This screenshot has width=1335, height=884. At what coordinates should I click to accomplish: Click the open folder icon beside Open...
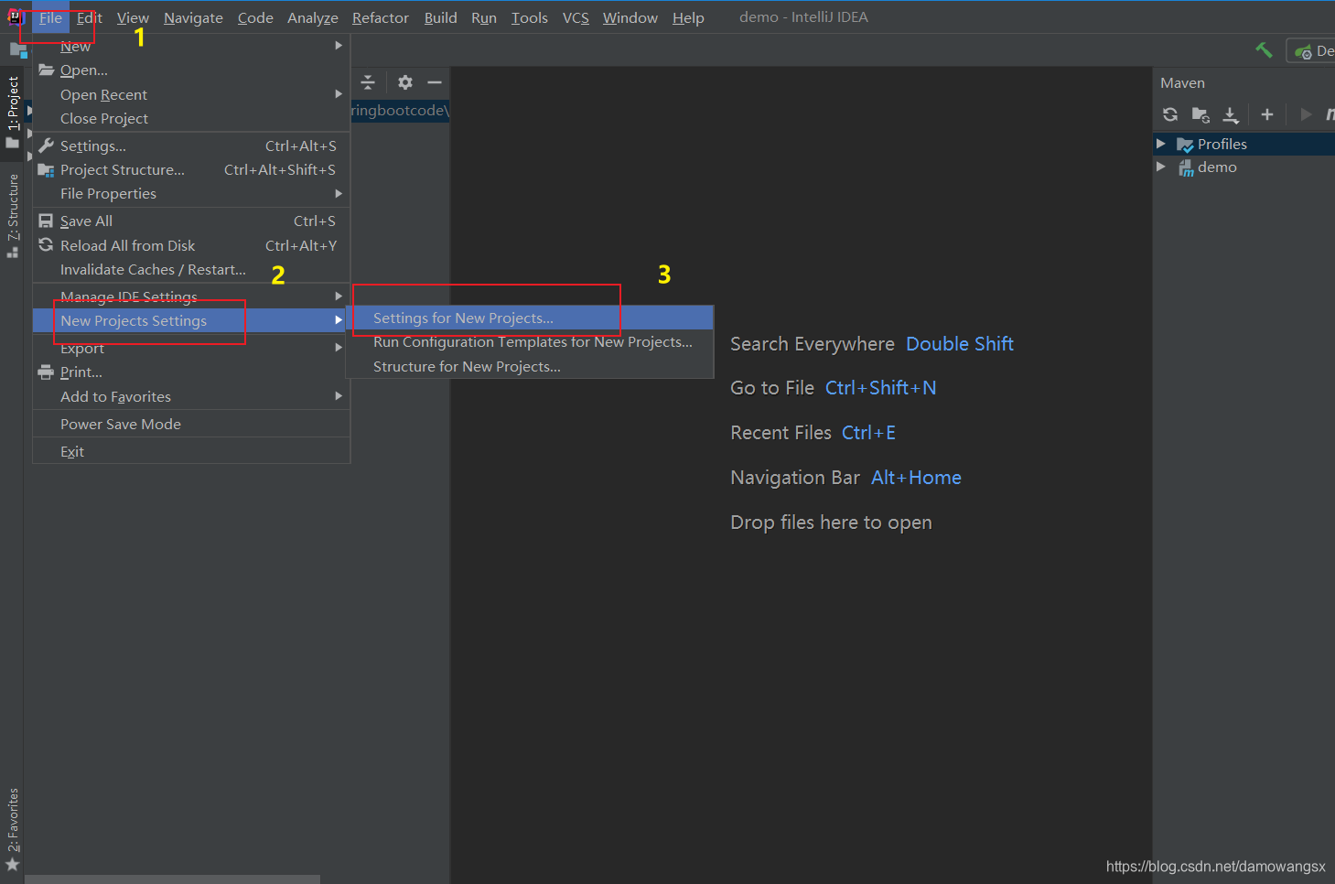(x=46, y=70)
